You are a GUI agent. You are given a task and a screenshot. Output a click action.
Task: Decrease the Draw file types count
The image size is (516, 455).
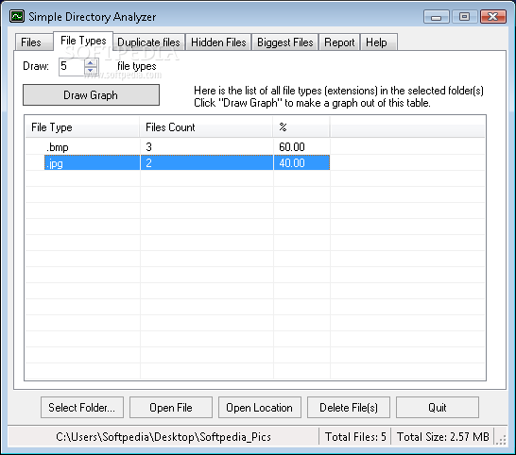tap(91, 71)
